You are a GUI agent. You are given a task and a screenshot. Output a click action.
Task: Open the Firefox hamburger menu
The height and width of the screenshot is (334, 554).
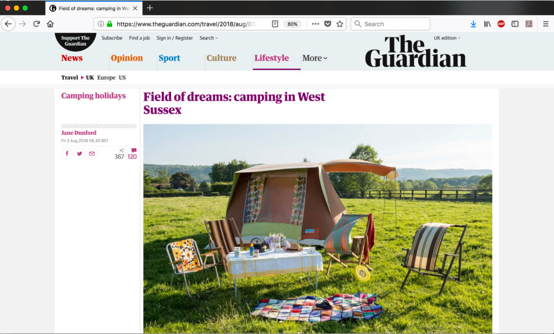click(x=545, y=24)
